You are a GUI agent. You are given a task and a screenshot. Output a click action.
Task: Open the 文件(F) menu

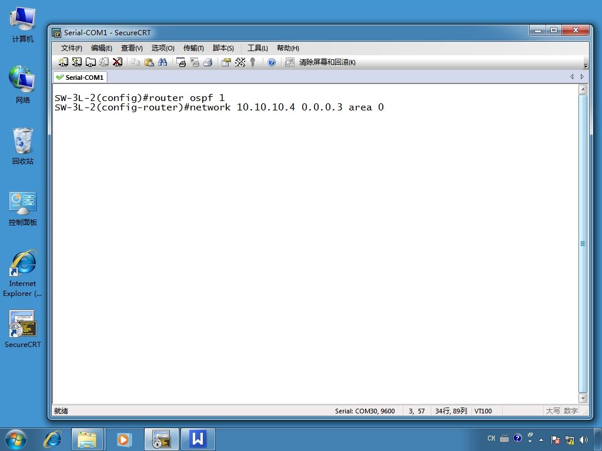(71, 48)
